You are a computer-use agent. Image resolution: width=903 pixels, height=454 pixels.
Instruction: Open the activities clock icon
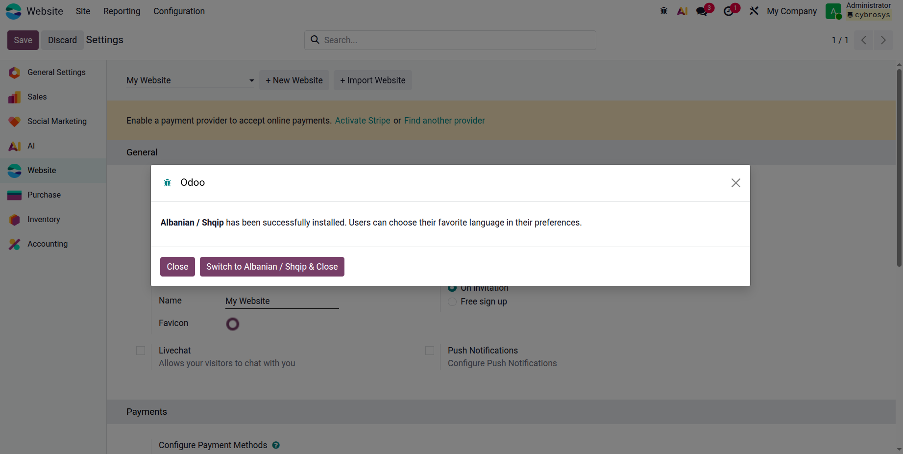(729, 11)
